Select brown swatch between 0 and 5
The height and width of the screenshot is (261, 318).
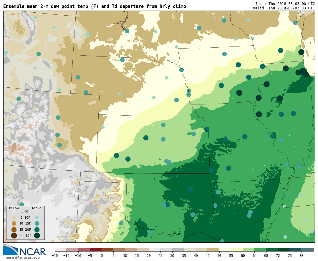pyautogui.click(x=107, y=250)
